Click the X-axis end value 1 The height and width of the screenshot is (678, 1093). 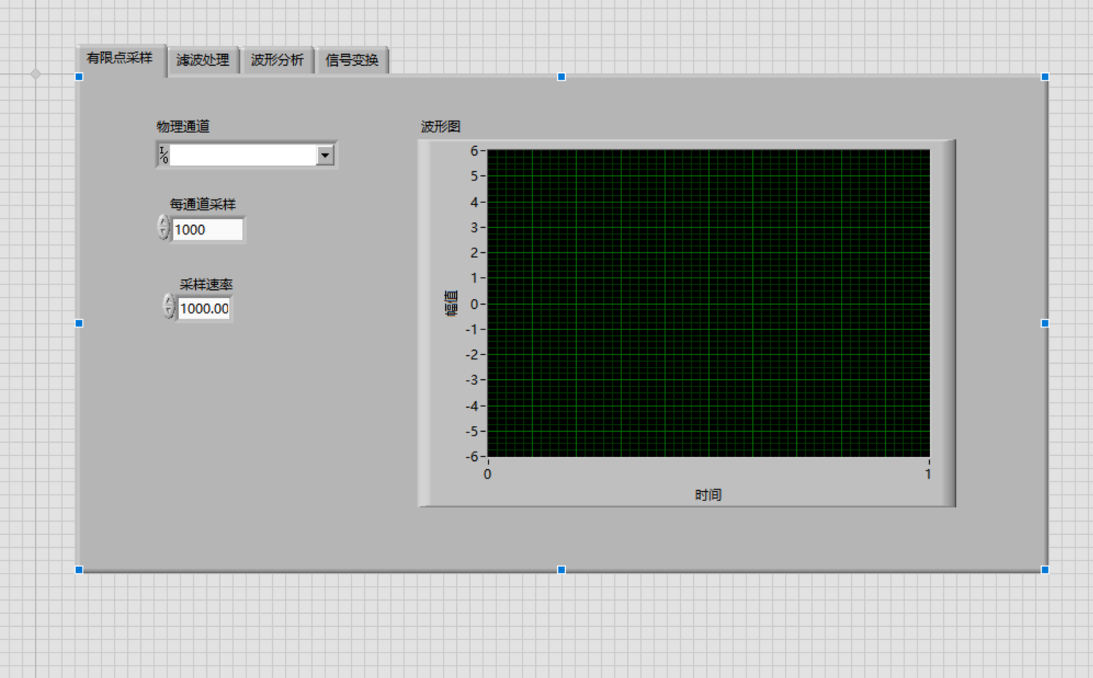[928, 474]
